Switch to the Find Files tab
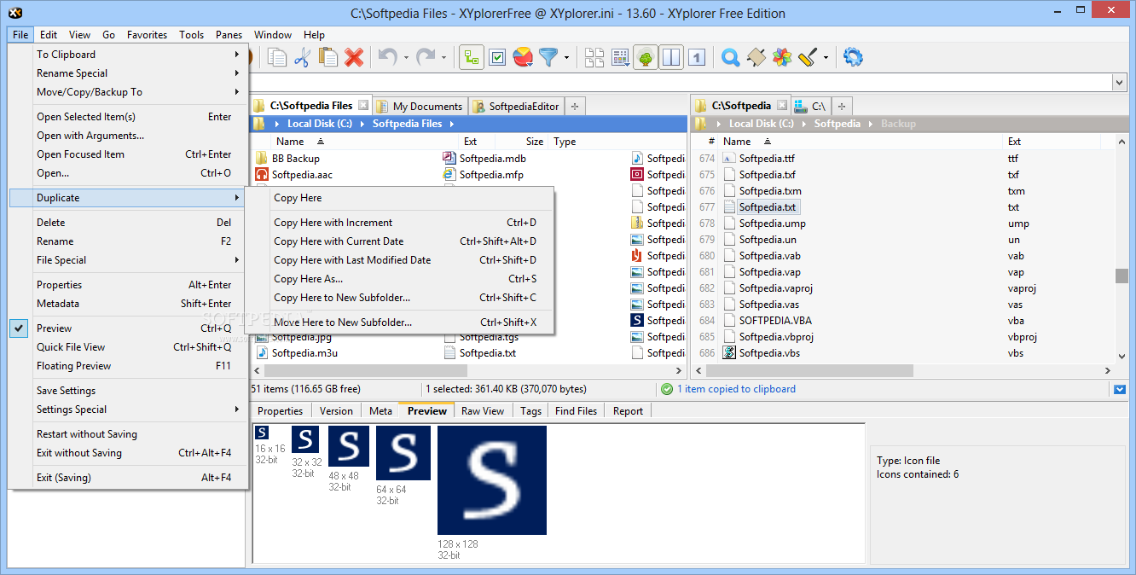The width and height of the screenshot is (1136, 575). pos(576,411)
